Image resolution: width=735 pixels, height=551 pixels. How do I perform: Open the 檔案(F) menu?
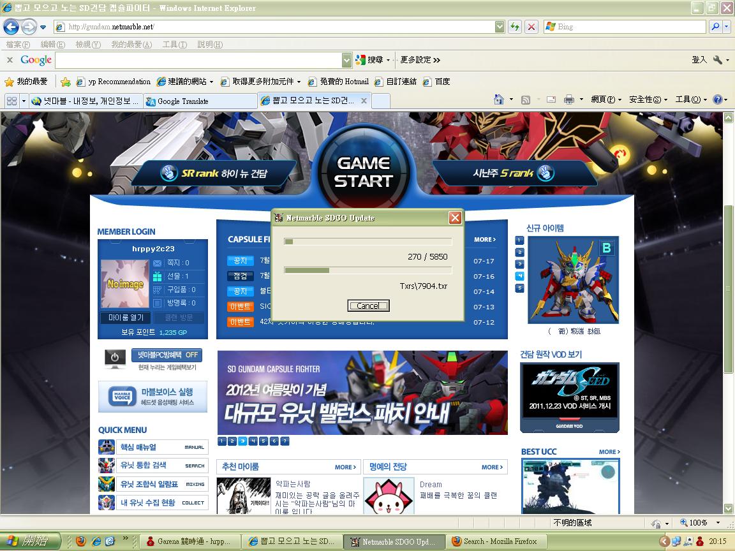pos(18,45)
